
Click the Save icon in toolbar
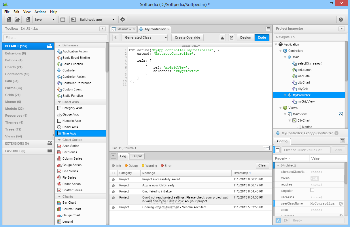coord(28,20)
